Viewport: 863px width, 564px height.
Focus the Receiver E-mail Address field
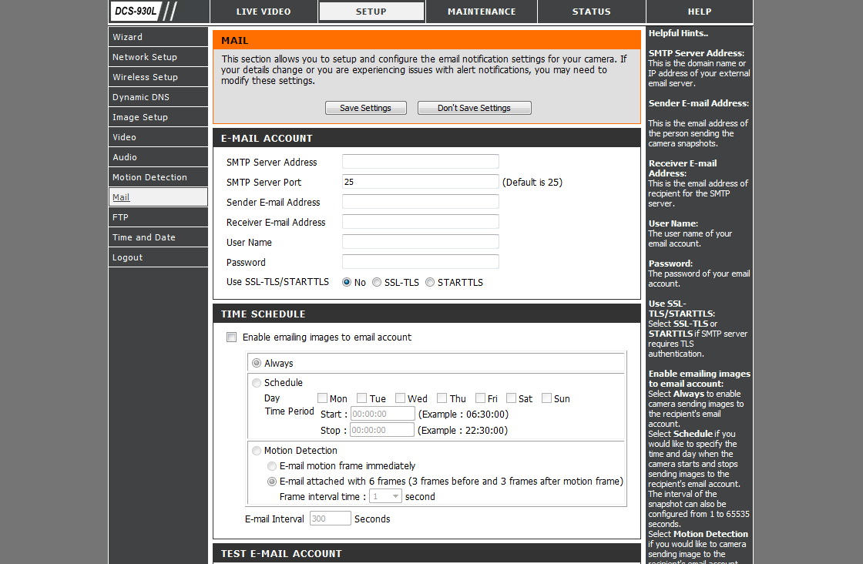pyautogui.click(x=420, y=222)
